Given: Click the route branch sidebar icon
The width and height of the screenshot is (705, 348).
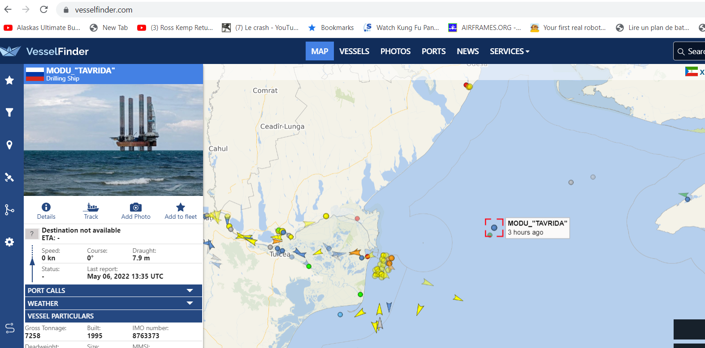Looking at the screenshot, I should point(9,209).
